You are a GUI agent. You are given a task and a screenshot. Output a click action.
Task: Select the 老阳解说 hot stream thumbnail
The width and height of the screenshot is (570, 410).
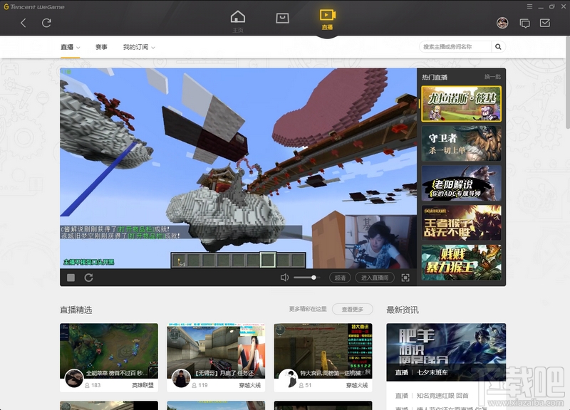(461, 184)
